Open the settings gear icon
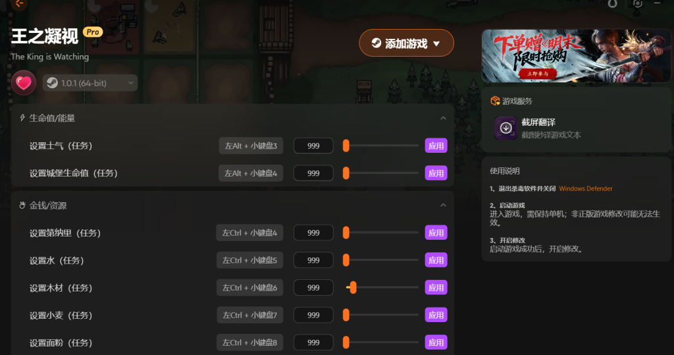Image resolution: width=674 pixels, height=355 pixels. (x=638, y=3)
